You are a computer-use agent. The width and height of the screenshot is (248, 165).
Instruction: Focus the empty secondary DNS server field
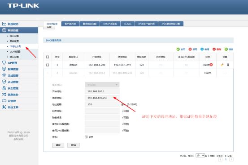click(x=102, y=130)
